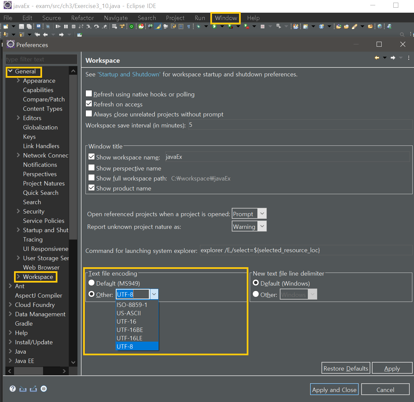This screenshot has height=402, width=414.
Task: Select Other line delimiter radio button
Action: [x=256, y=294]
